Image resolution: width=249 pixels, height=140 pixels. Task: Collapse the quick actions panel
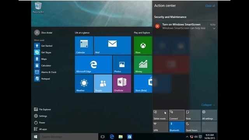pos(208,105)
